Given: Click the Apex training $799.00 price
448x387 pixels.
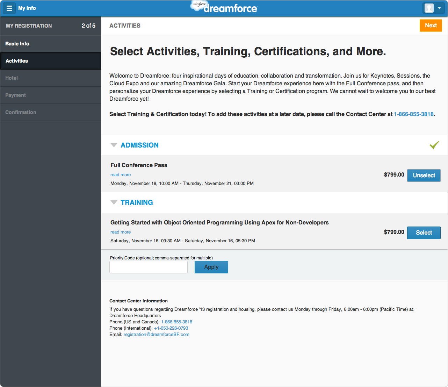Looking at the screenshot, I should tap(394, 232).
